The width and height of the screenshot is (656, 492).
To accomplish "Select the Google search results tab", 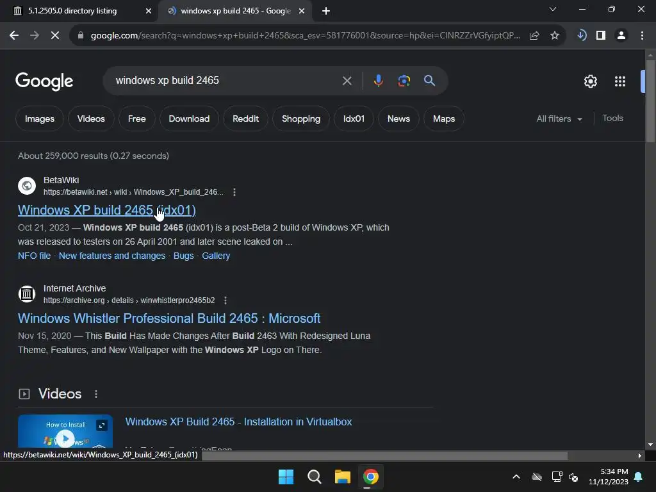I will tap(235, 11).
